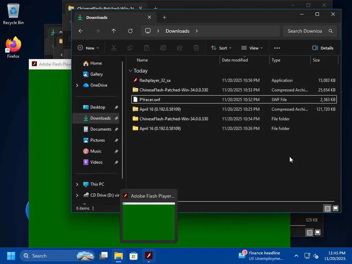Image resolution: width=352 pixels, height=264 pixels.
Task: Click navigation pane vertical scrollbar
Action: (122, 120)
